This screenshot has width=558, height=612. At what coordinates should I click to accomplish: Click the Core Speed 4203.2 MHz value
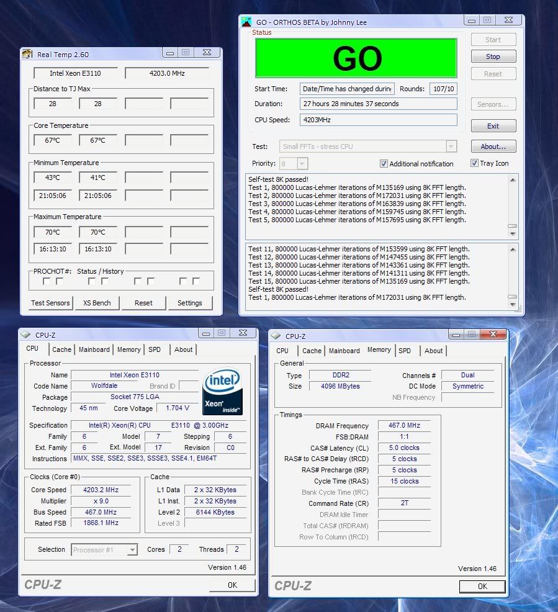(x=101, y=490)
